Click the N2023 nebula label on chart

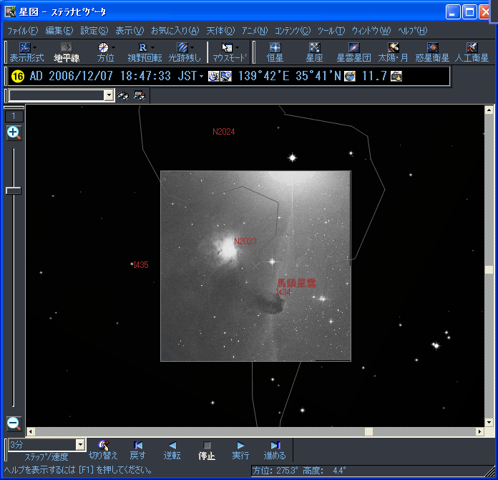coord(245,241)
